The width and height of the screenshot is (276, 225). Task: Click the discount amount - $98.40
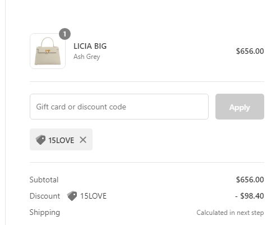250,196
